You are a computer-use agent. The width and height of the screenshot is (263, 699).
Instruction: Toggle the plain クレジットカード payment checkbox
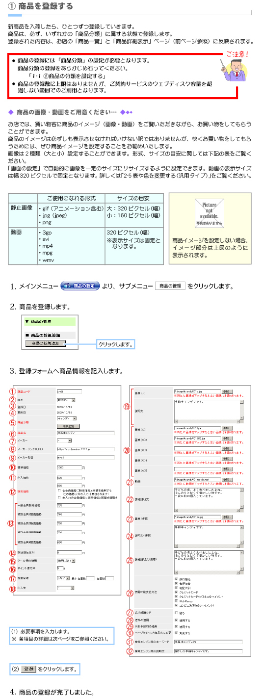[x=176, y=592]
